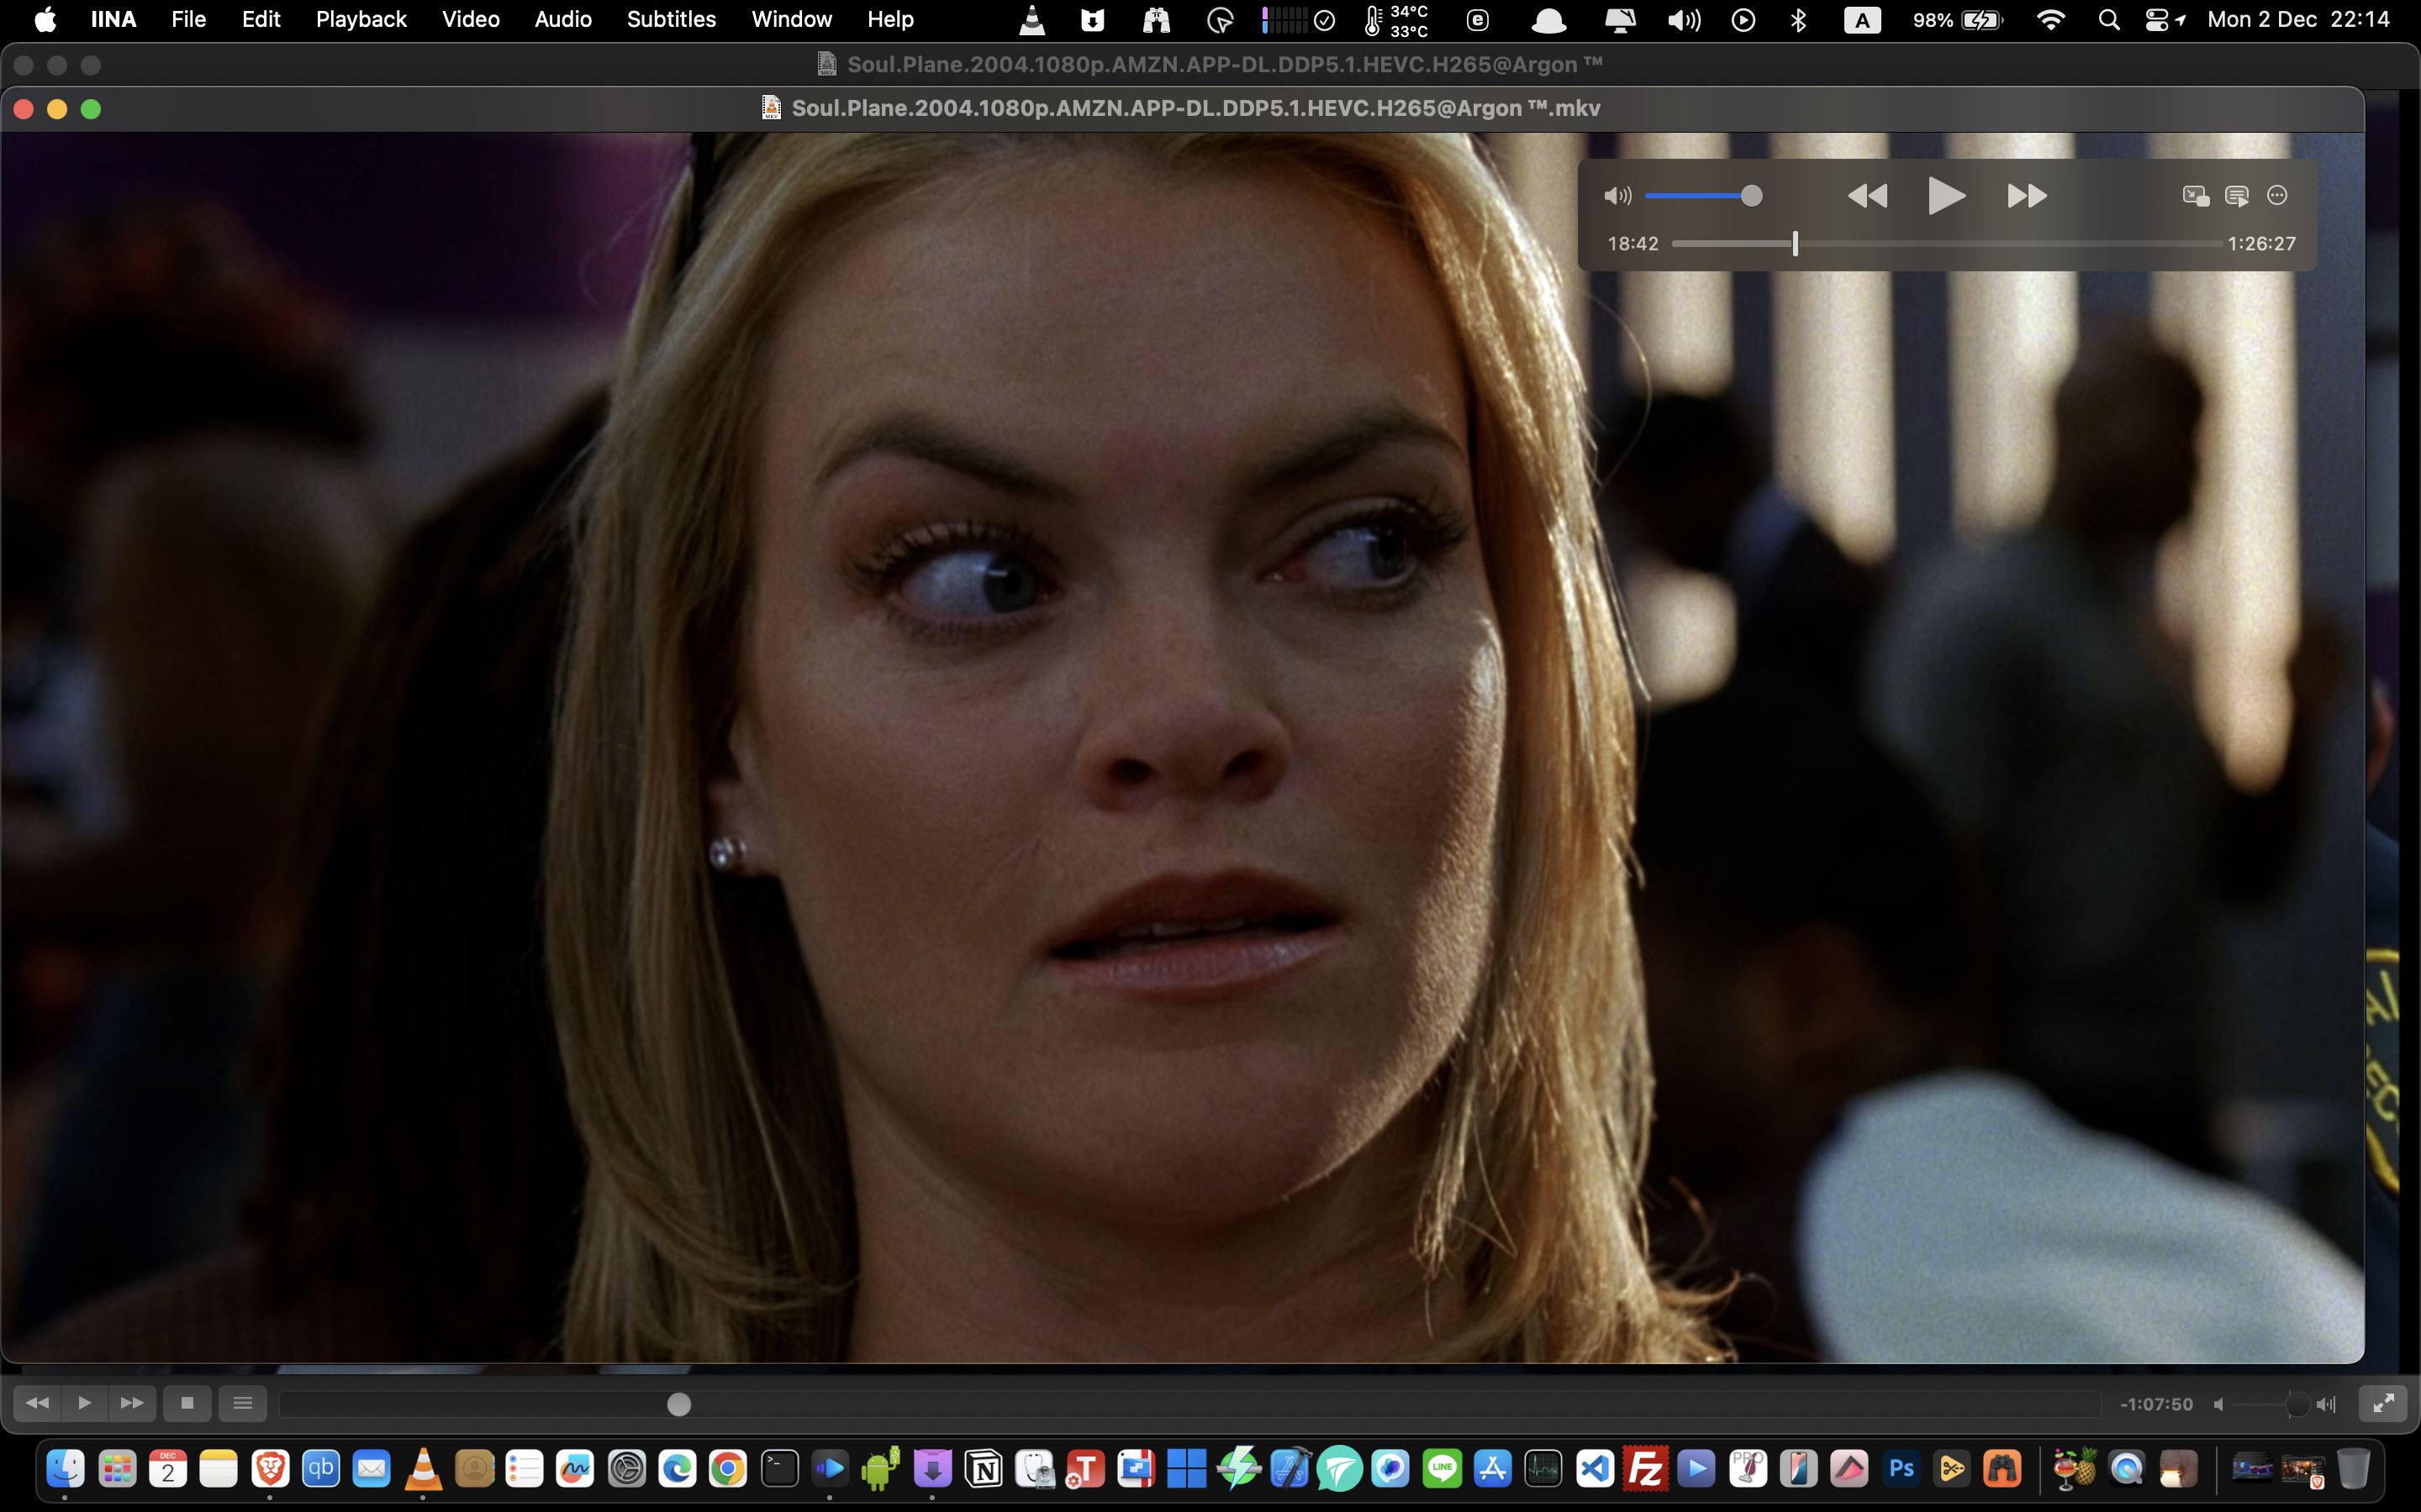Adjust the bottom bar volume knob
Image resolution: width=2421 pixels, height=1512 pixels.
coord(2297,1404)
